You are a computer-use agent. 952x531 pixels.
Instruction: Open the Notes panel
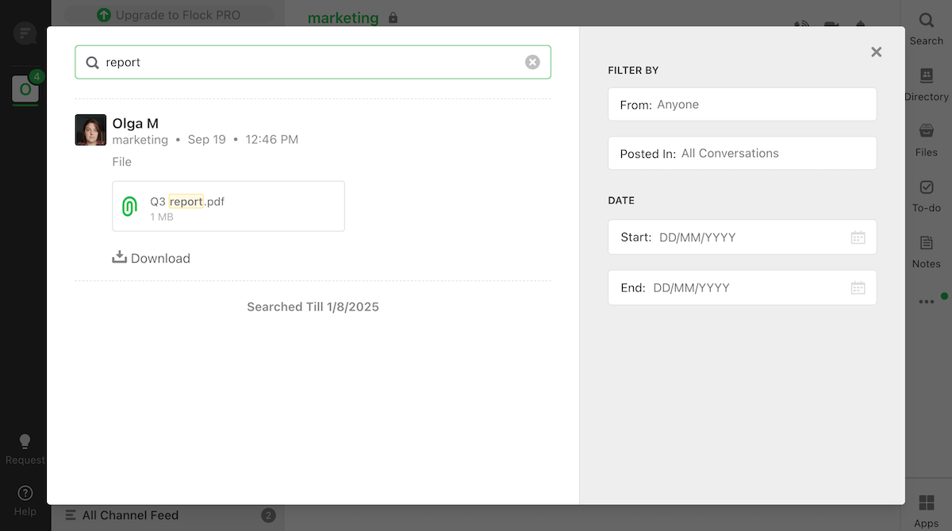tap(926, 250)
